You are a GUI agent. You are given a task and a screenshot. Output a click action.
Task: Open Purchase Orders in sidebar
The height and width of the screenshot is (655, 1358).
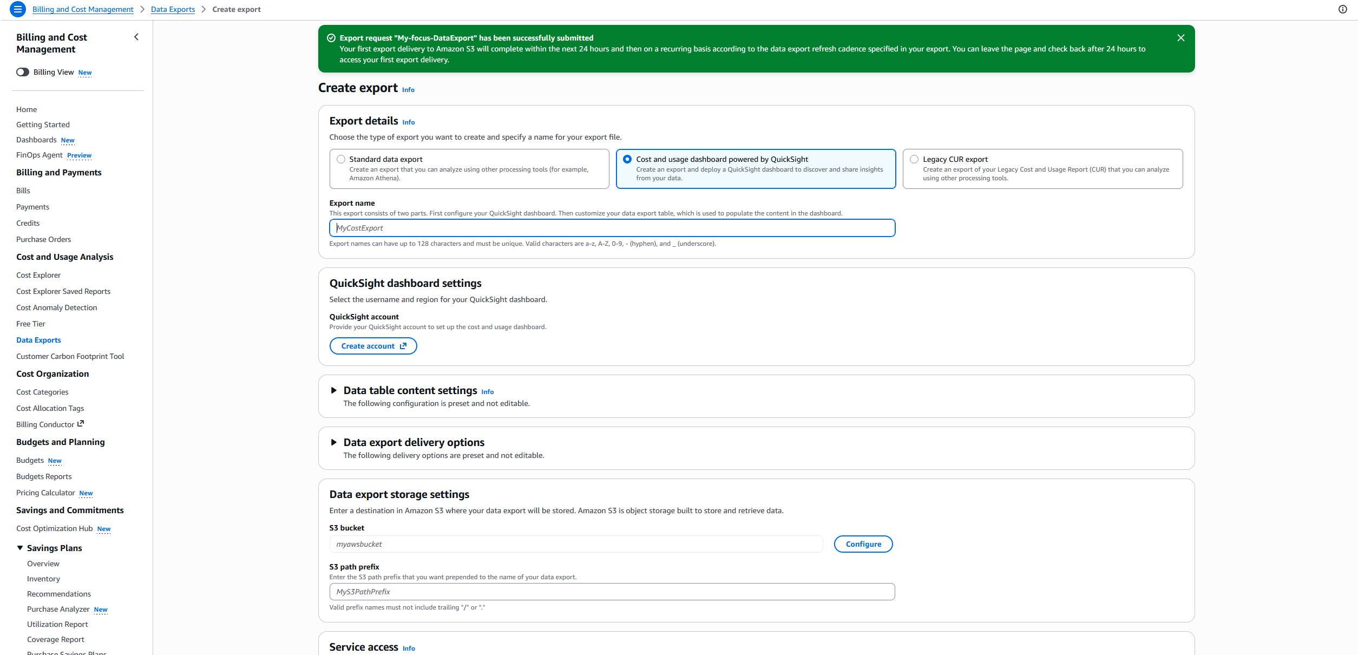tap(43, 239)
